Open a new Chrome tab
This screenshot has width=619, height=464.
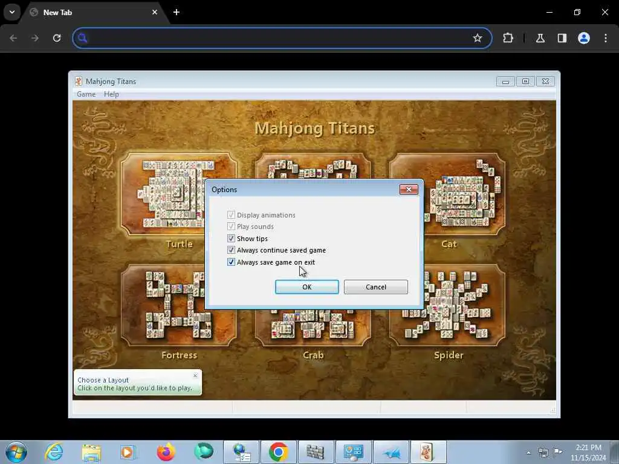(x=177, y=12)
